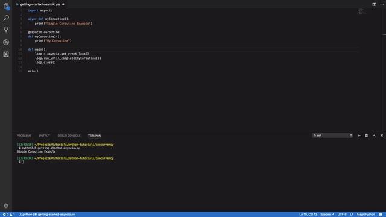The image size is (386, 217).
Task: Click the loop = asyncio.get_event_loop() line
Action: pos(62,54)
